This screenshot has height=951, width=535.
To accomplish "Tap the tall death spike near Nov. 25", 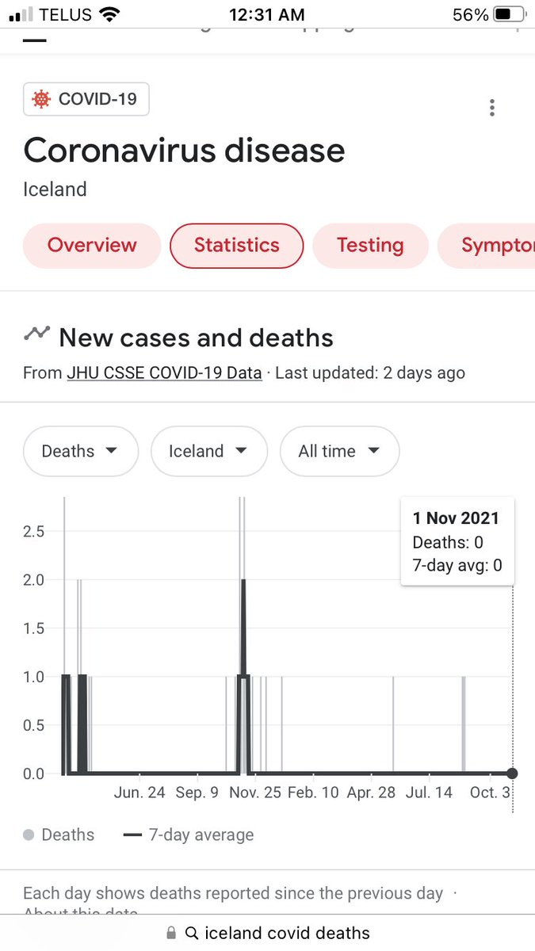I will [x=243, y=634].
